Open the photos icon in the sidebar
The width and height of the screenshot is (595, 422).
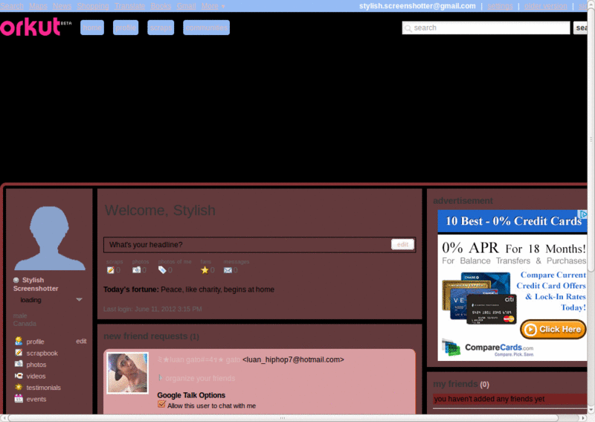point(19,364)
